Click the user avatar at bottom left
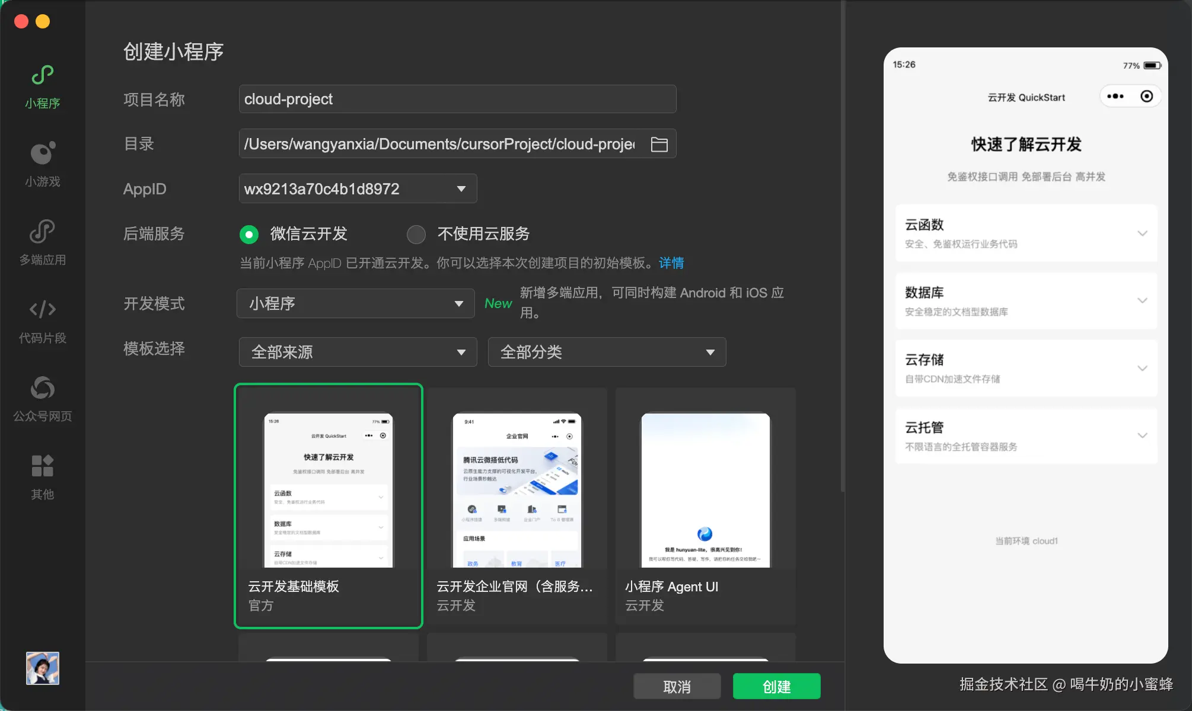 [42, 668]
